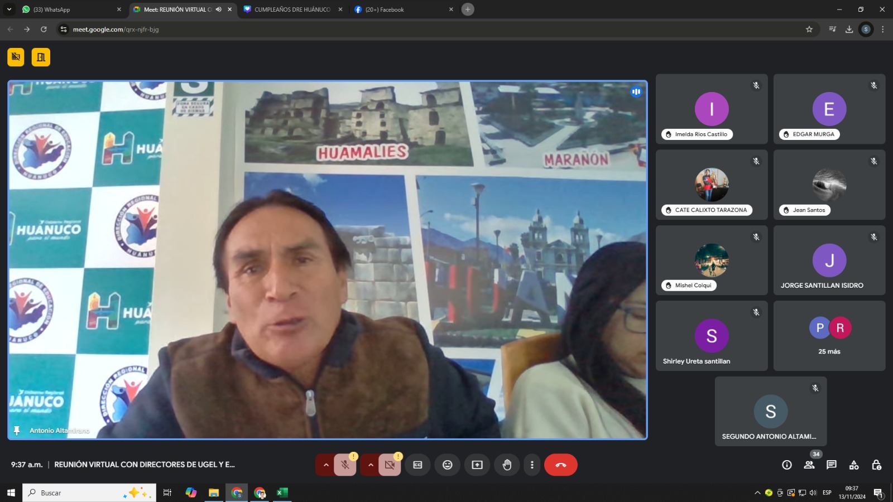Open more options three-dot menu in call bar
The height and width of the screenshot is (502, 893).
(532, 465)
